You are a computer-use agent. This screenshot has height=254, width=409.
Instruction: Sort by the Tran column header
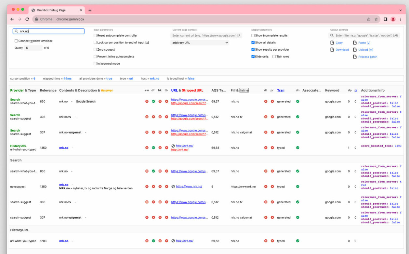tap(281, 90)
